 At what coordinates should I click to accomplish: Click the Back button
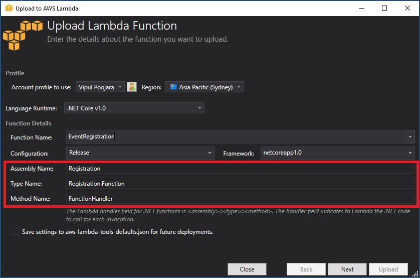[x=306, y=269]
